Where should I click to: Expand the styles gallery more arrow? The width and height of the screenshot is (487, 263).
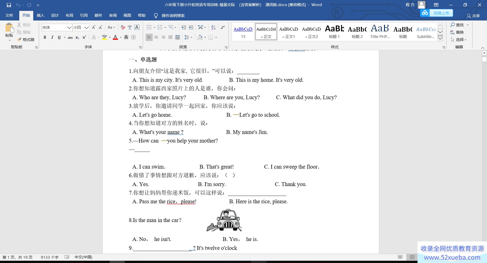[440, 38]
